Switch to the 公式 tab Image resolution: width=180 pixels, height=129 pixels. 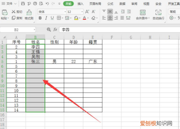pos(110,4)
